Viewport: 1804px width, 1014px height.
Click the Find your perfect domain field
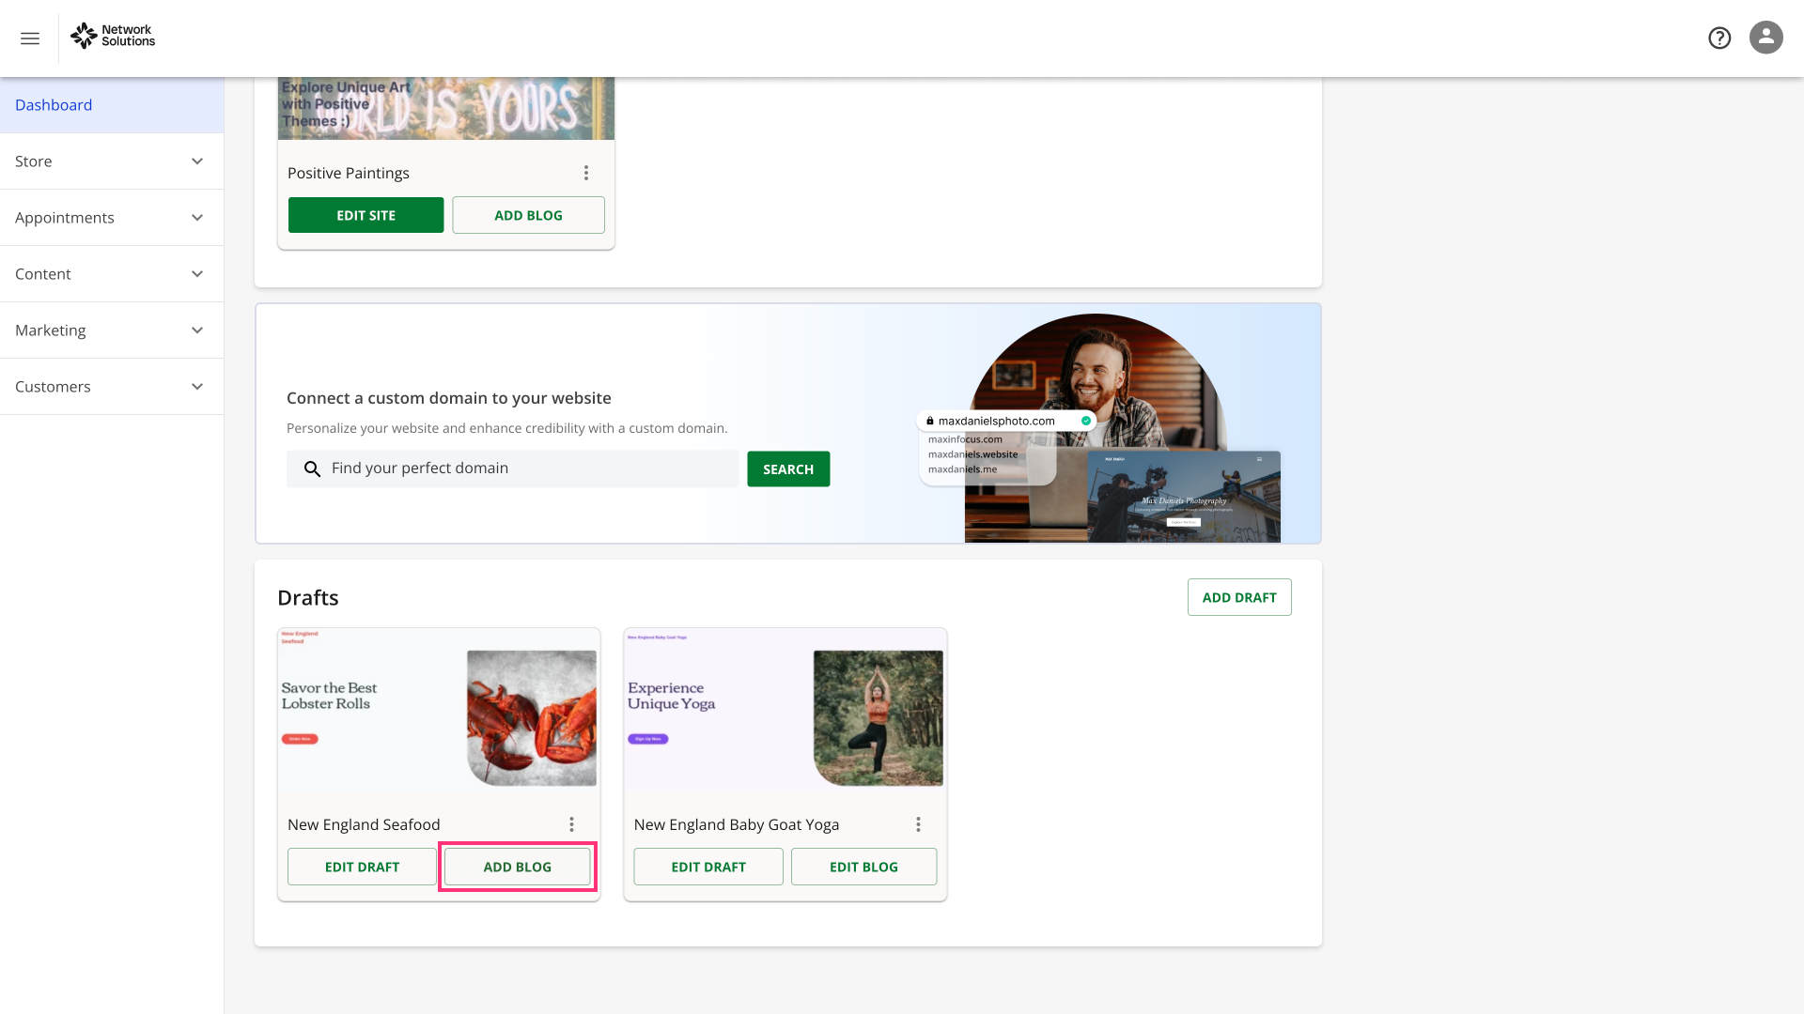tap(526, 469)
